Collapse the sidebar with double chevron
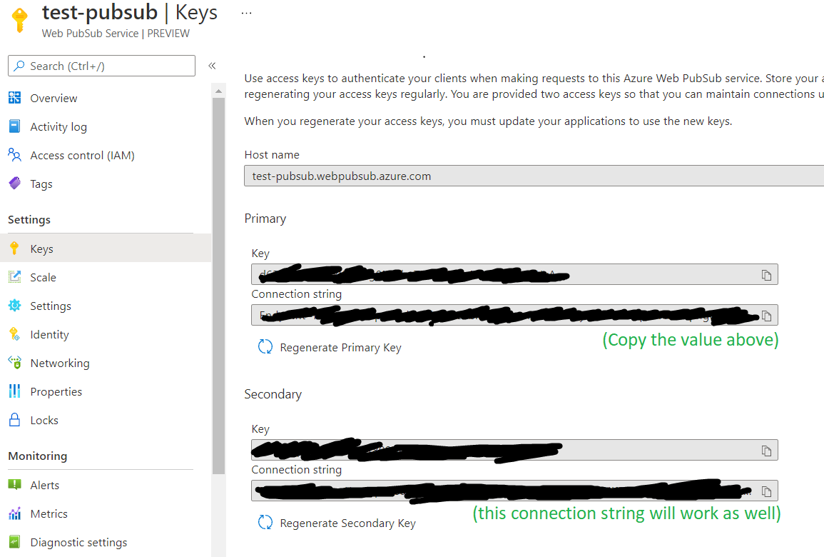824x557 pixels. tap(212, 66)
